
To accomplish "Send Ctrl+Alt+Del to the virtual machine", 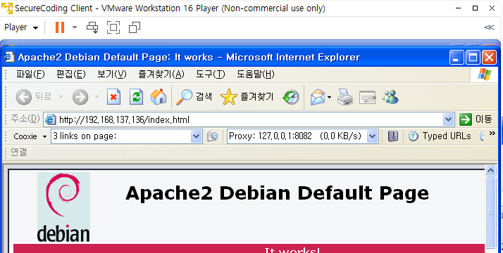I will [x=92, y=27].
